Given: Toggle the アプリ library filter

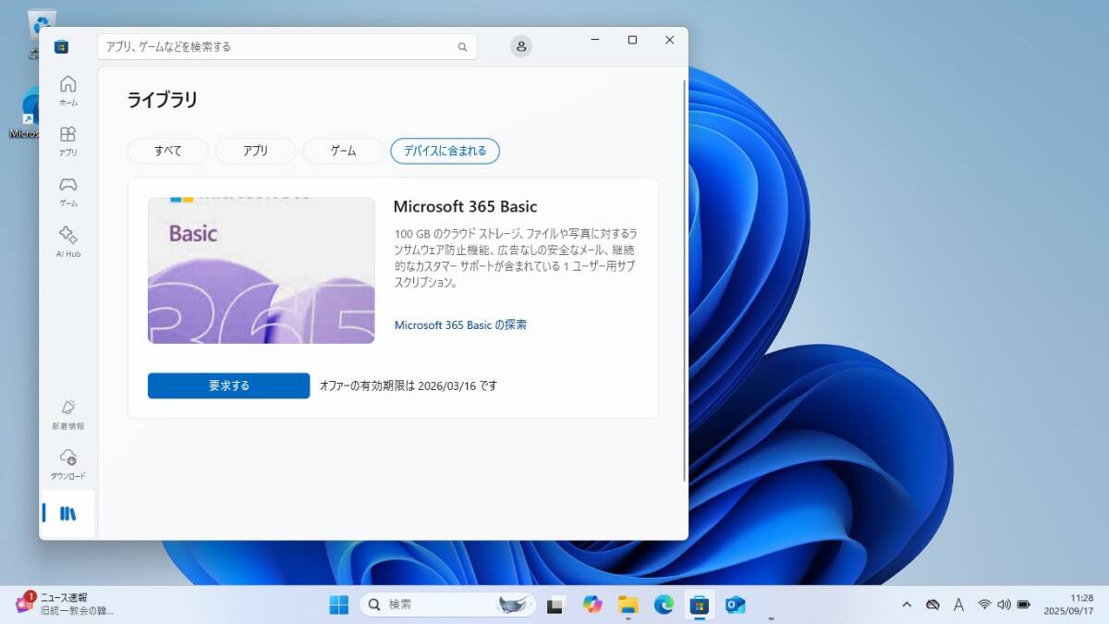Looking at the screenshot, I should [x=255, y=151].
